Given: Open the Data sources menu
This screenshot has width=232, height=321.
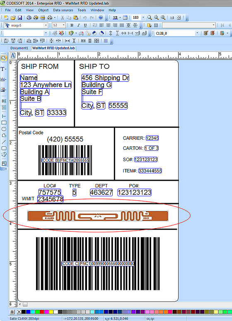Looking at the screenshot, I should click(x=63, y=10).
